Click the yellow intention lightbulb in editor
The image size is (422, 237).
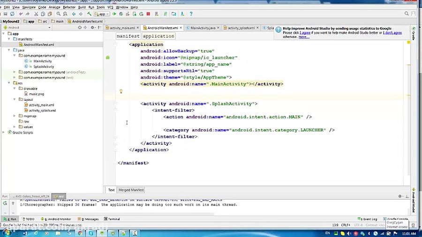coord(121,91)
